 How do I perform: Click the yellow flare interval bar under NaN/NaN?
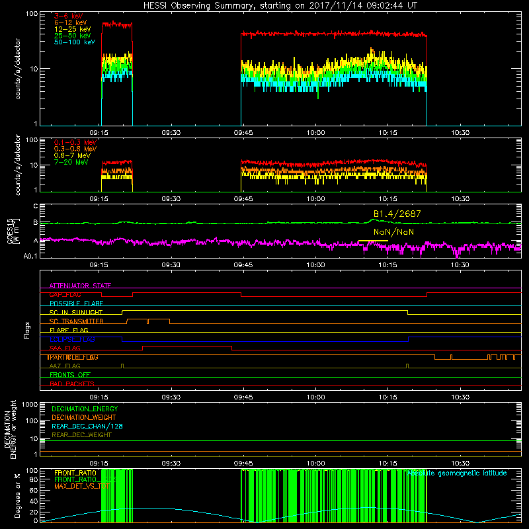[373, 241]
